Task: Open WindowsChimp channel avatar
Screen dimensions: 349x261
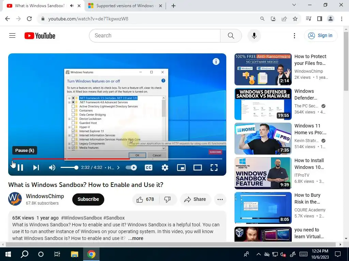Action: coord(15,199)
